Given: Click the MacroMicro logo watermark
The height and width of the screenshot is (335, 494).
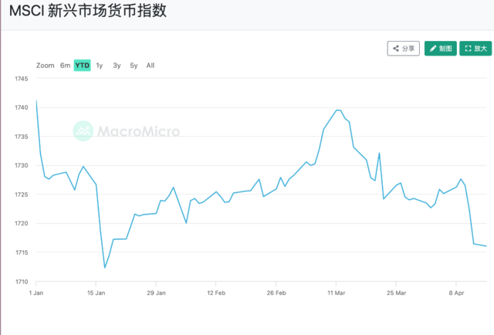Looking at the screenshot, I should tap(127, 131).
